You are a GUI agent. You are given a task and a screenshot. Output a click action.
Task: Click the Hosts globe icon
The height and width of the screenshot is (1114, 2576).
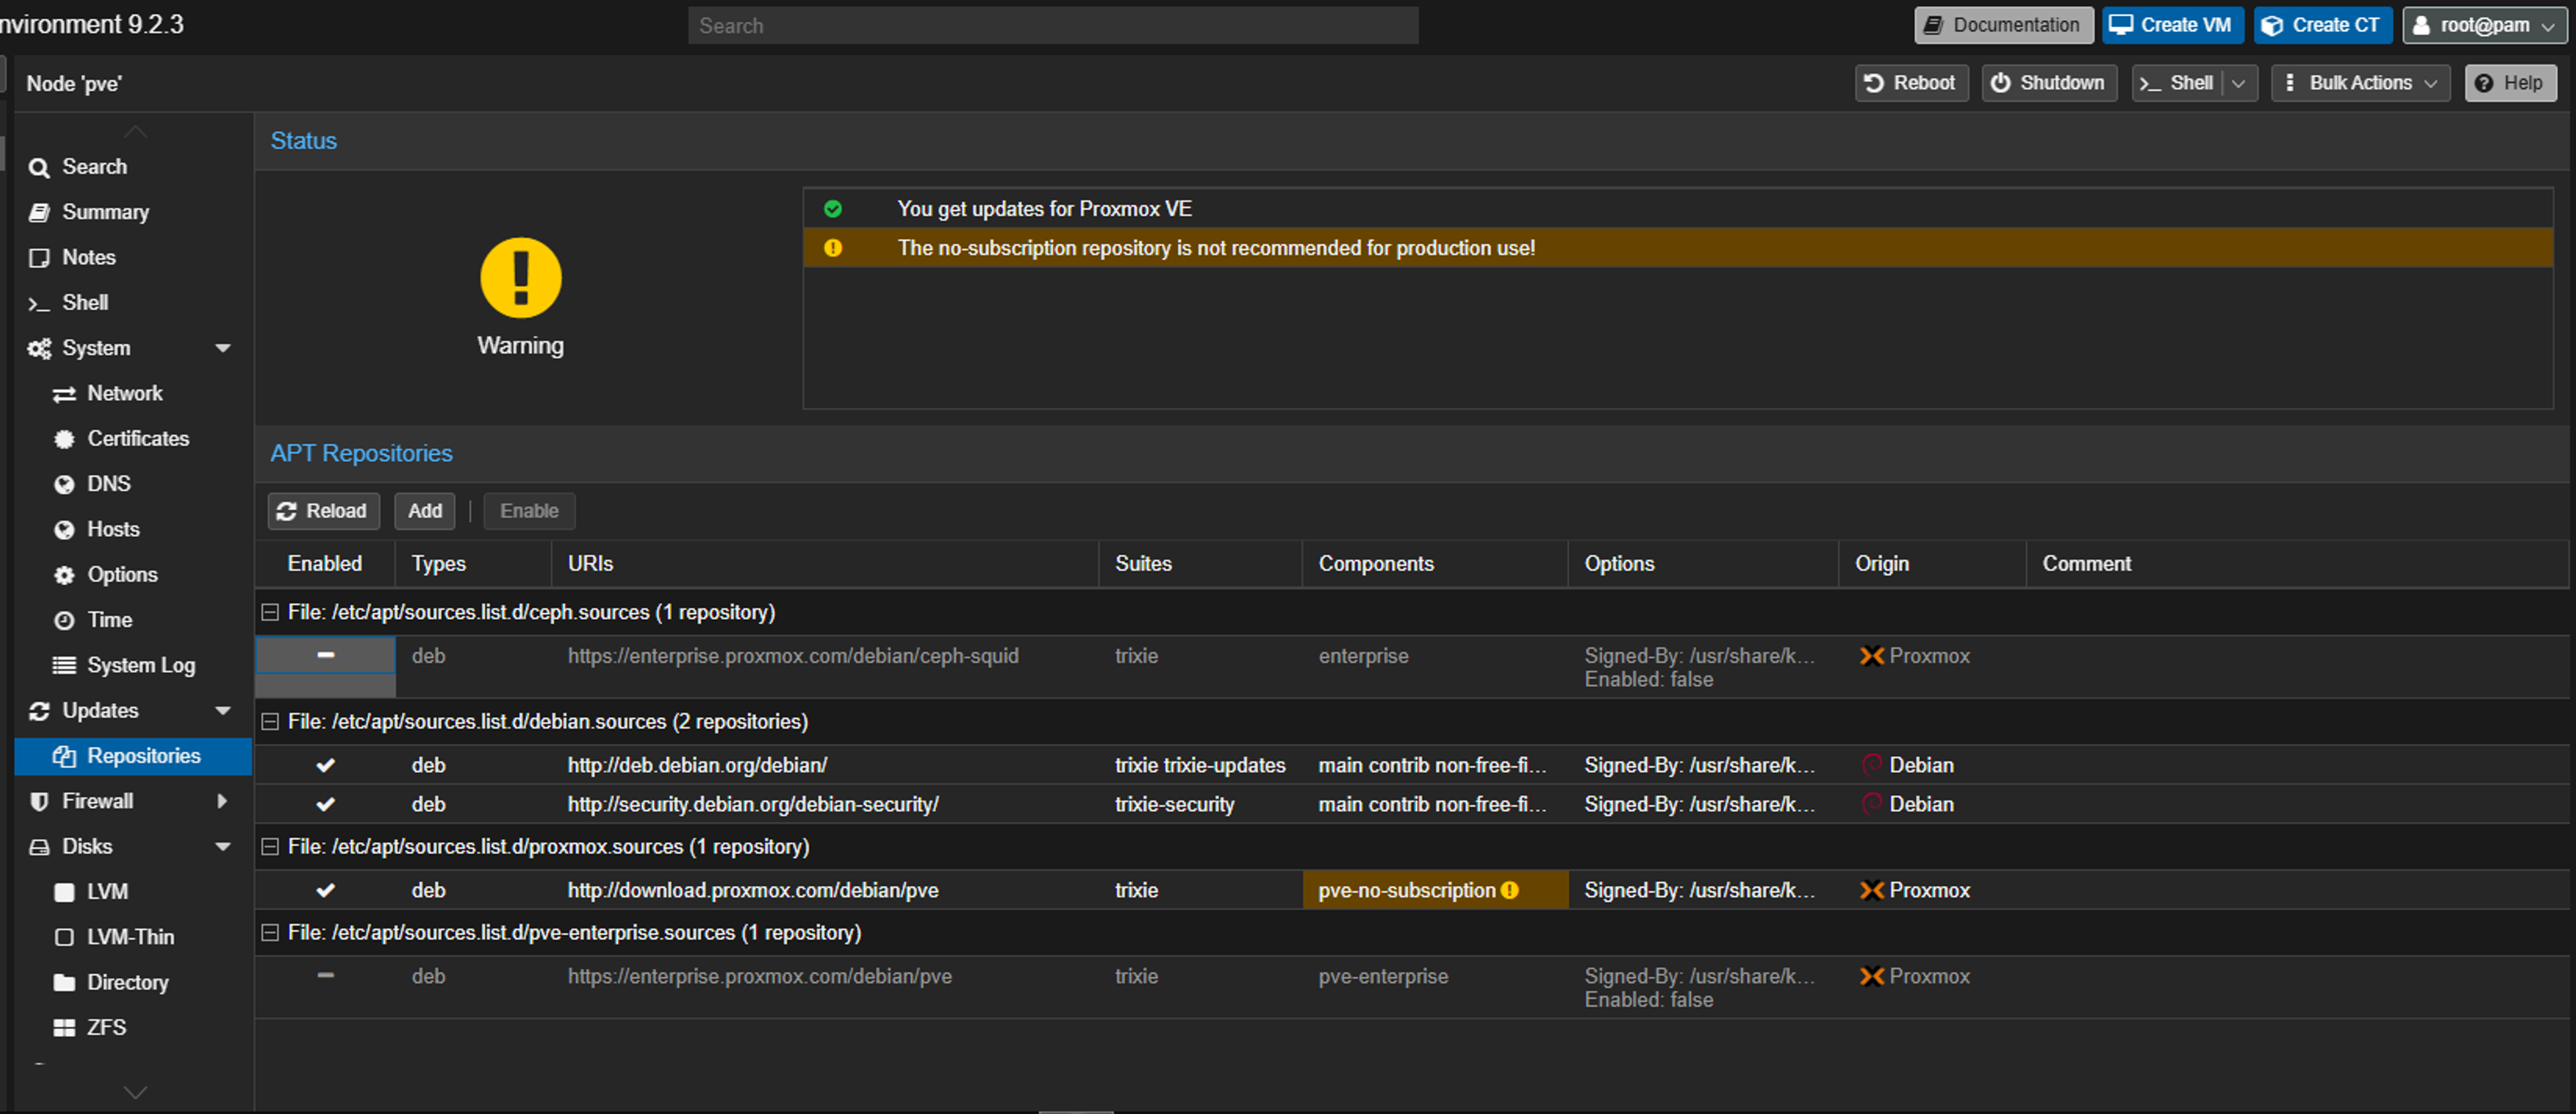pos(64,530)
